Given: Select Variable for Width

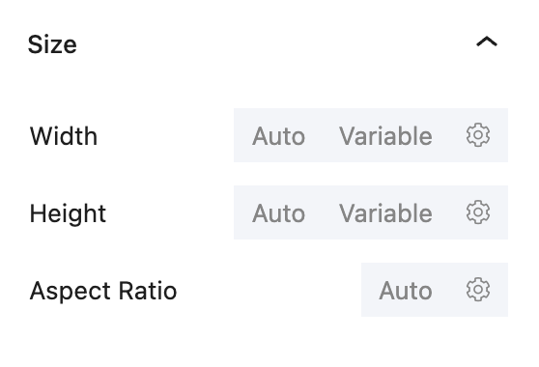Looking at the screenshot, I should point(385,136).
